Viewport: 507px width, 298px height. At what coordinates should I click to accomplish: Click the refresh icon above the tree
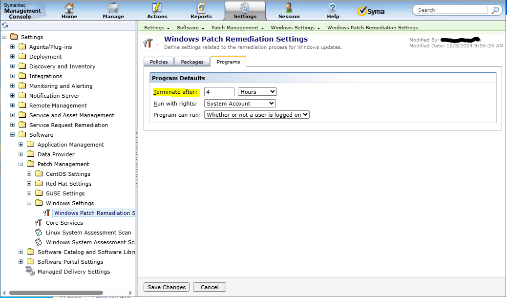pos(5,25)
